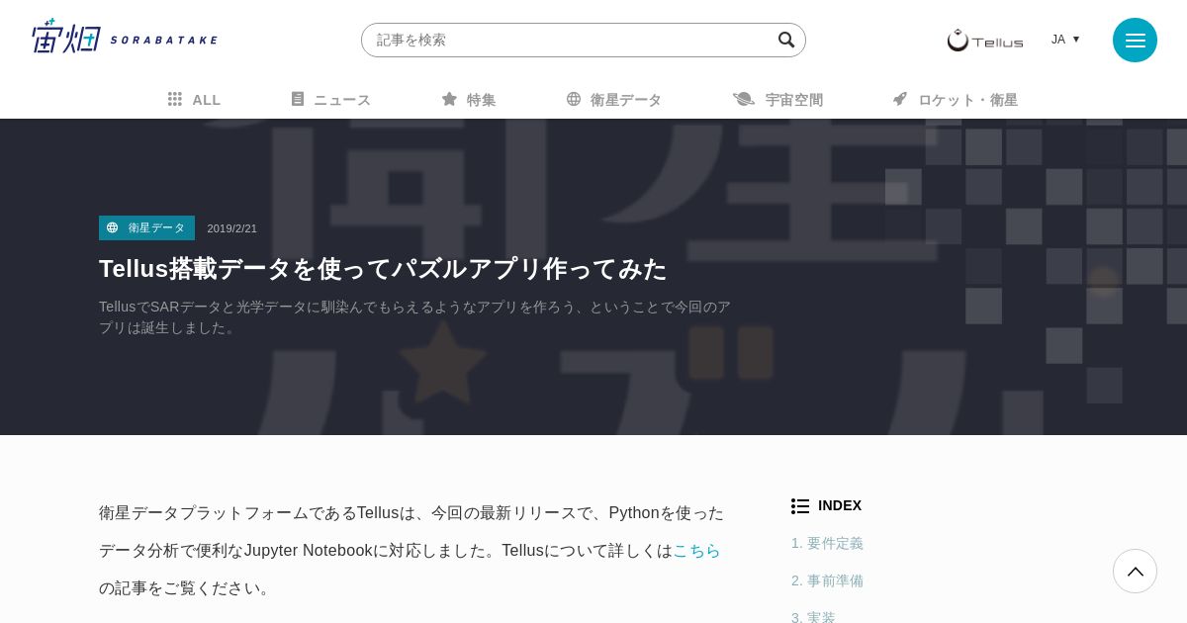The height and width of the screenshot is (623, 1187).
Task: Select the ロケット・衛星 navigation tab
Action: (x=956, y=99)
